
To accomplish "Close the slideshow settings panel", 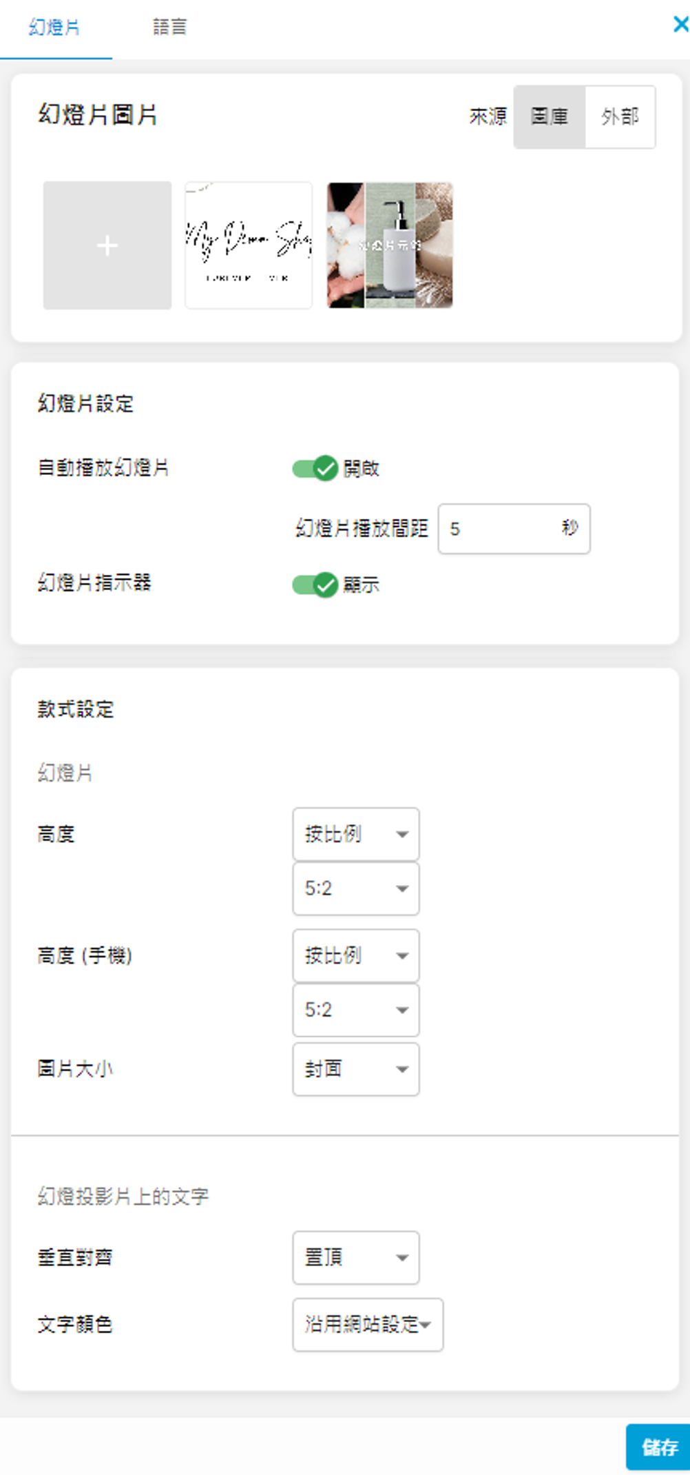I will click(x=680, y=25).
